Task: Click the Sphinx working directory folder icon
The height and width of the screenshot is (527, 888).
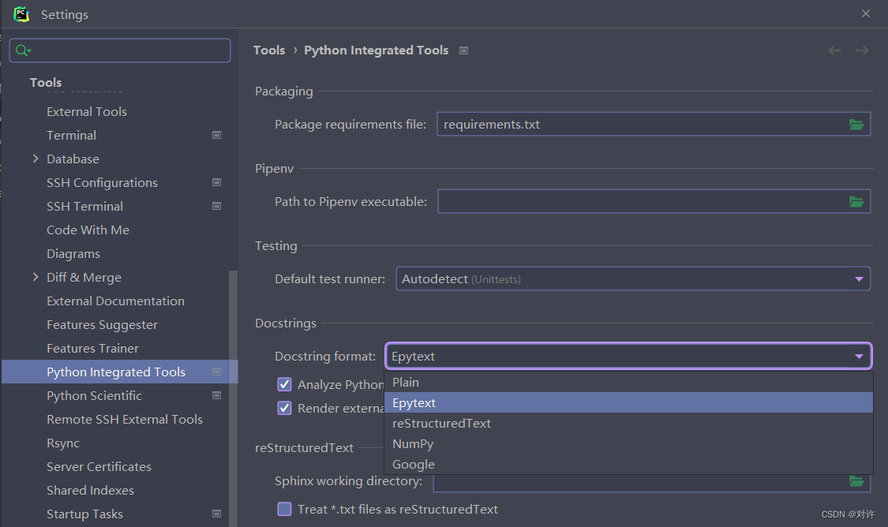Action: 856,481
